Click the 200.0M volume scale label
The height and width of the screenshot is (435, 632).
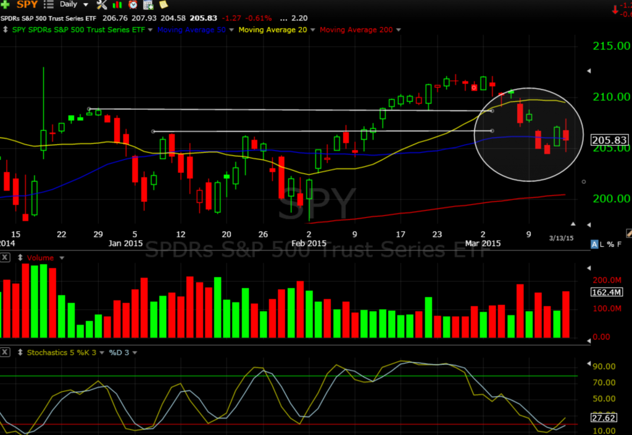coord(607,280)
